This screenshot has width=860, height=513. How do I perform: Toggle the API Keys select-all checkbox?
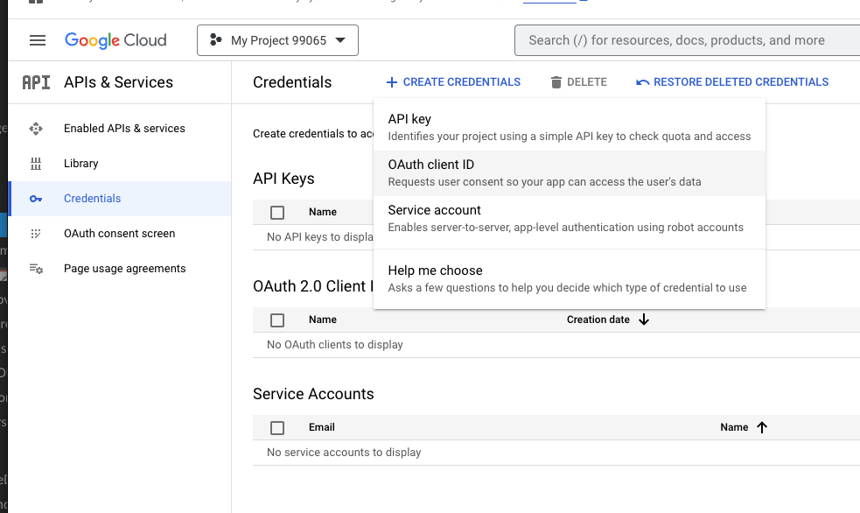point(277,212)
